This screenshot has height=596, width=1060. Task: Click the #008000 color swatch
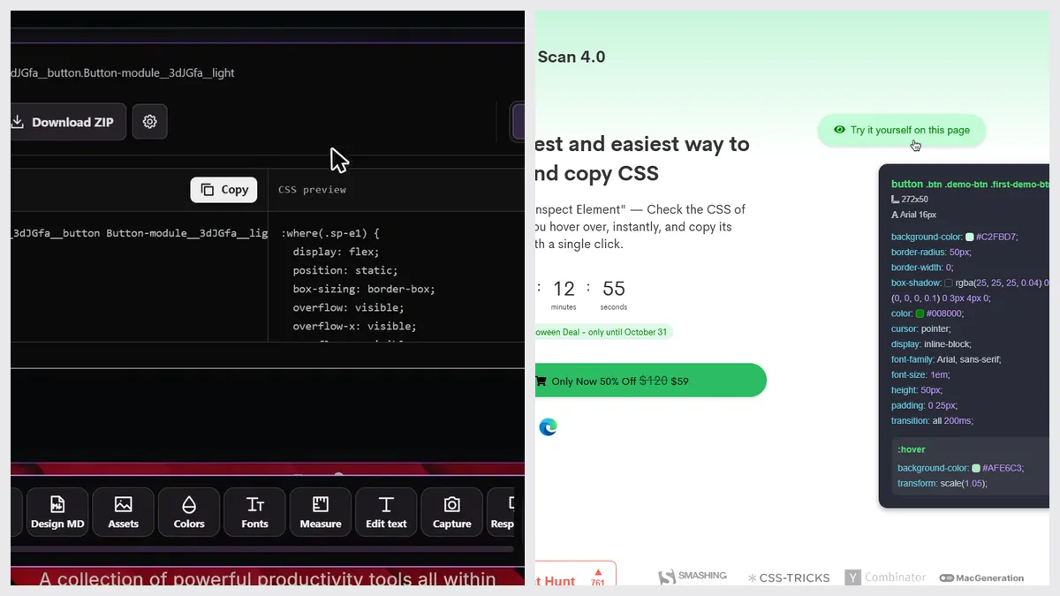coord(920,313)
